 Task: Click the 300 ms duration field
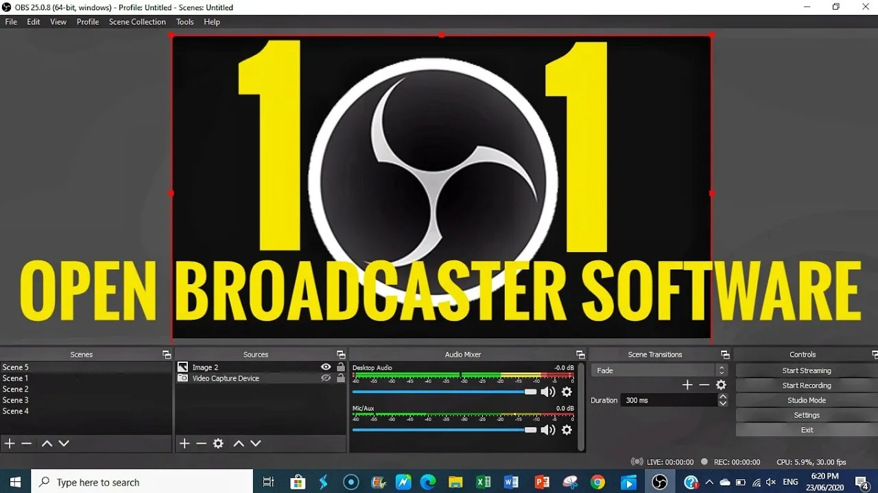(x=669, y=401)
